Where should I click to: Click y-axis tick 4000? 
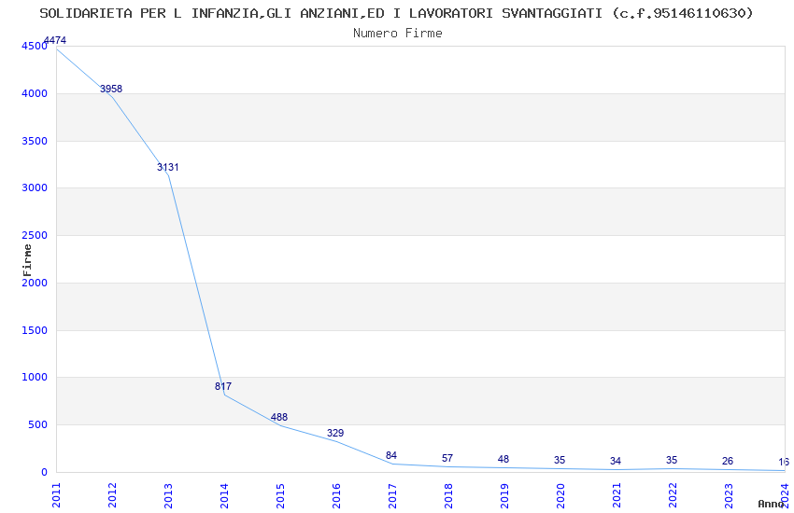35,93
